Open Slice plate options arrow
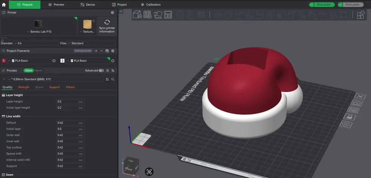Image resolution: width=371 pixels, height=178 pixels. (x=312, y=5)
